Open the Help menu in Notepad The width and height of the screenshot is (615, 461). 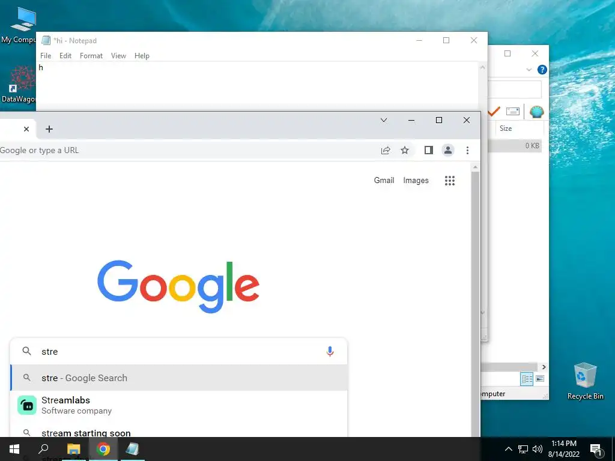(x=142, y=56)
